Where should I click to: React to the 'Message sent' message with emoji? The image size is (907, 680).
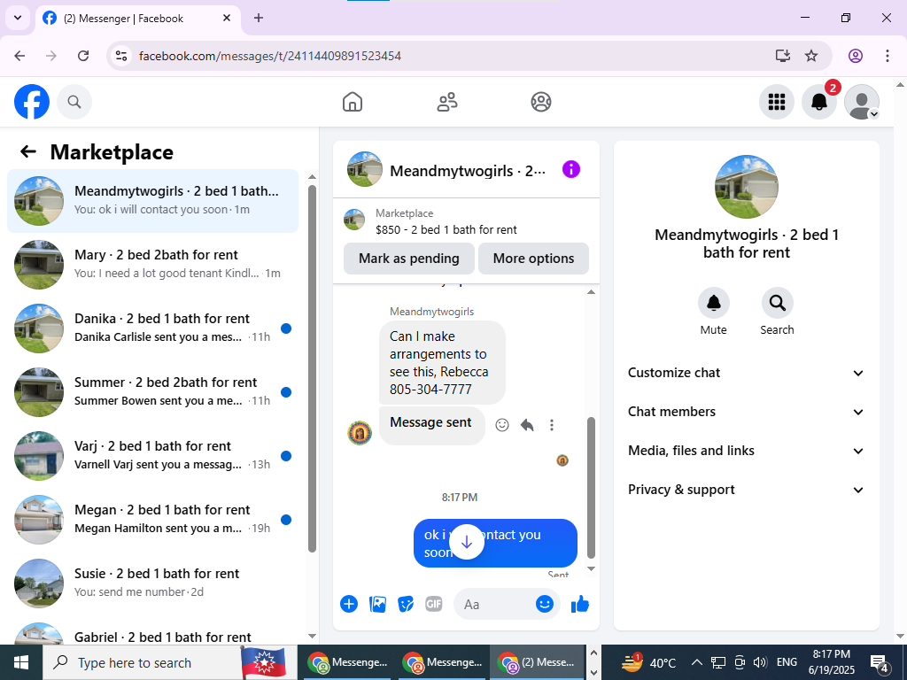click(x=502, y=425)
